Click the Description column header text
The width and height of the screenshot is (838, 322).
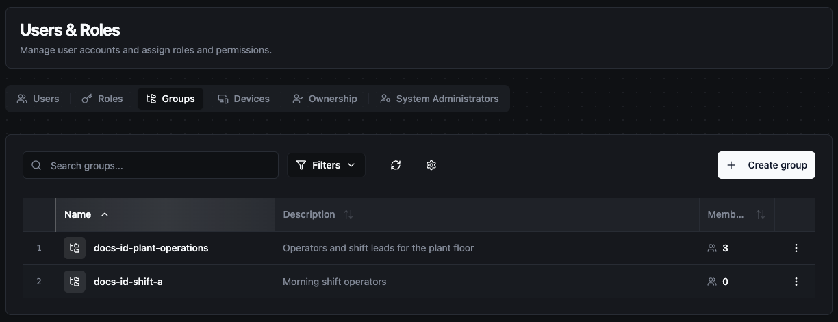pos(309,214)
